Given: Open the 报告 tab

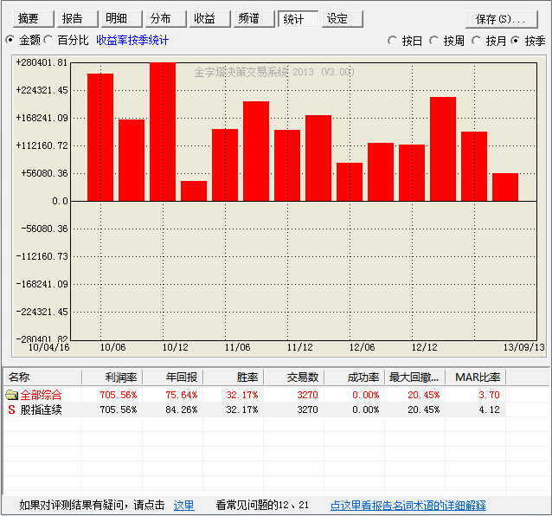Looking at the screenshot, I should [x=78, y=19].
